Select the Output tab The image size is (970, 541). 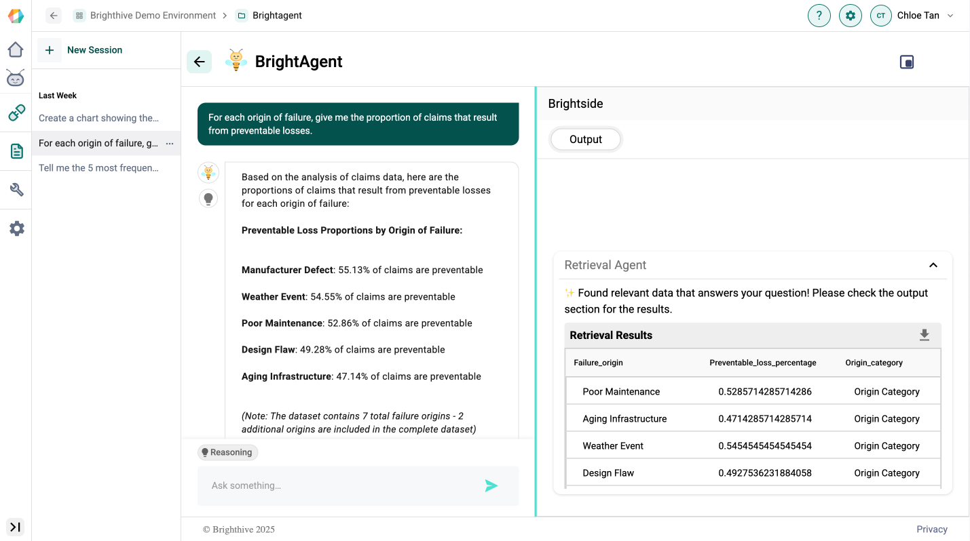[x=585, y=139]
